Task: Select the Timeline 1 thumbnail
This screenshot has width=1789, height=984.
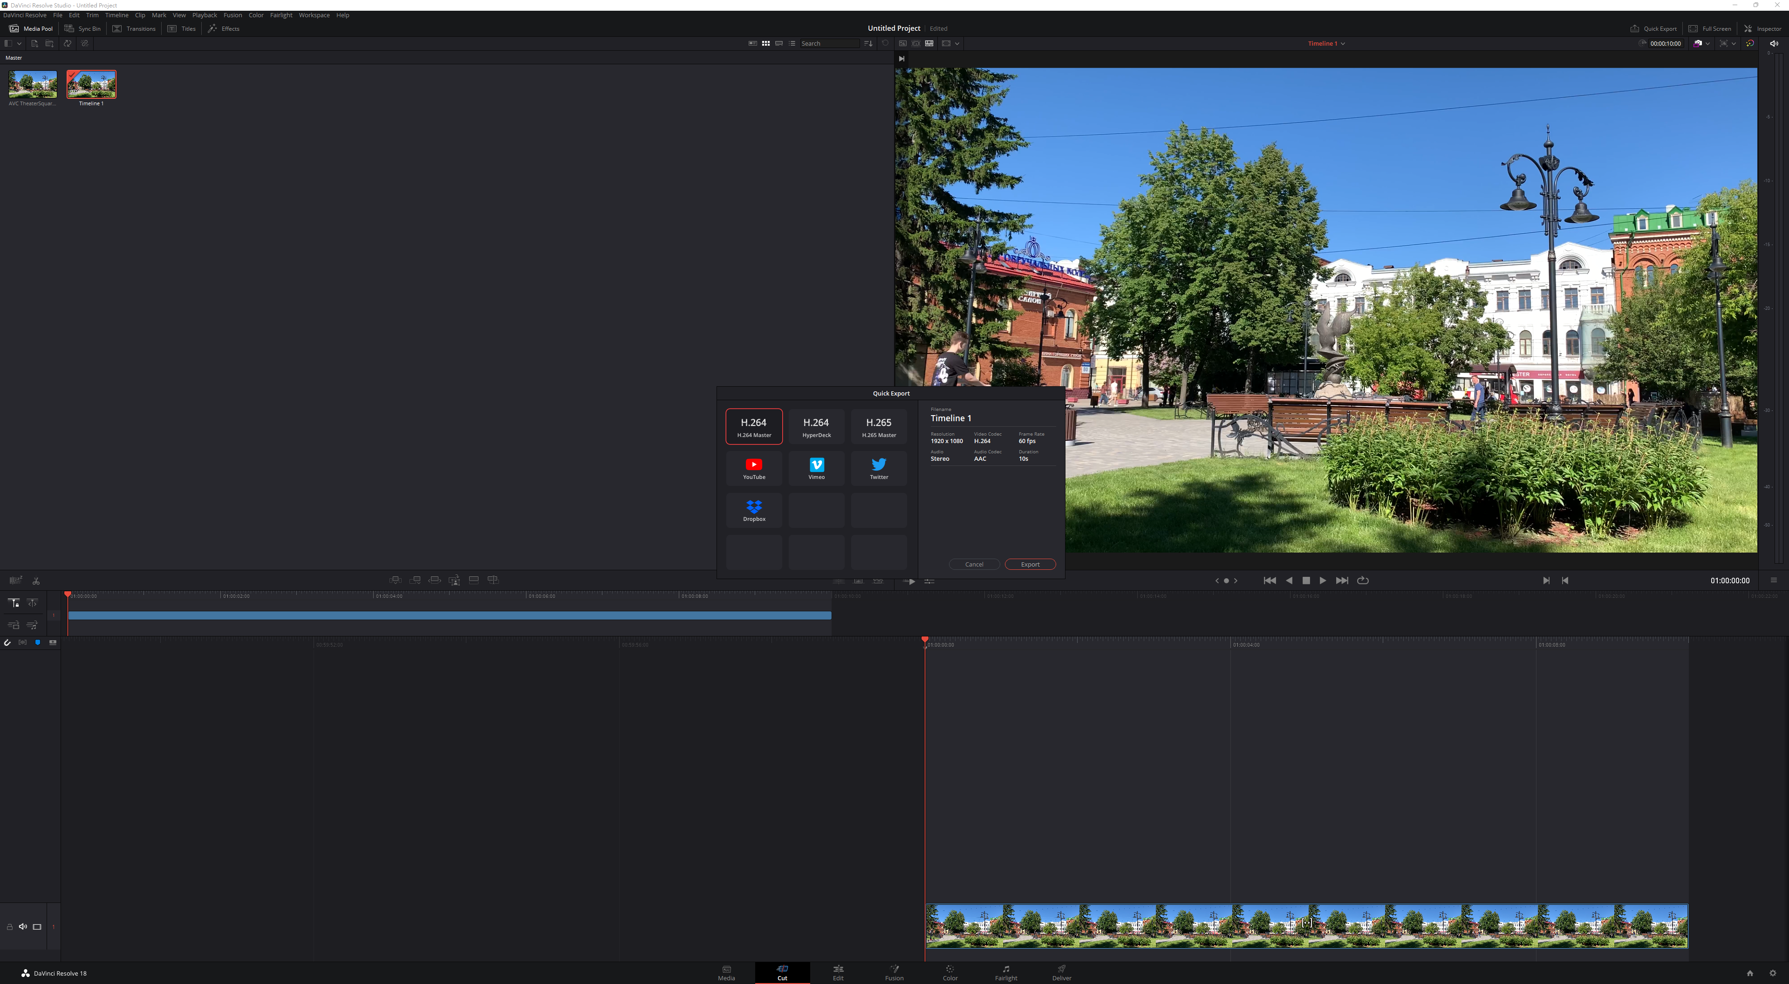Action: 91,84
